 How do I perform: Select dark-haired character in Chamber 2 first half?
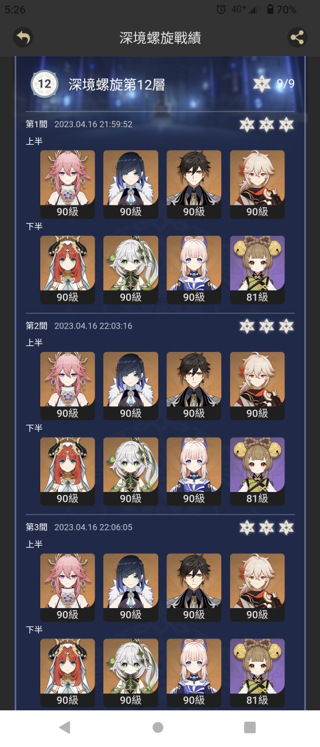pyautogui.click(x=194, y=386)
